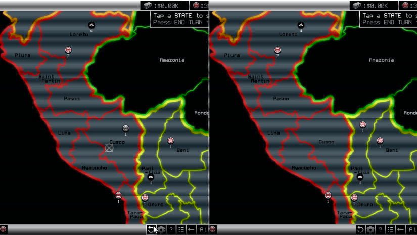Click the question mark help icon in left panel

pyautogui.click(x=171, y=229)
